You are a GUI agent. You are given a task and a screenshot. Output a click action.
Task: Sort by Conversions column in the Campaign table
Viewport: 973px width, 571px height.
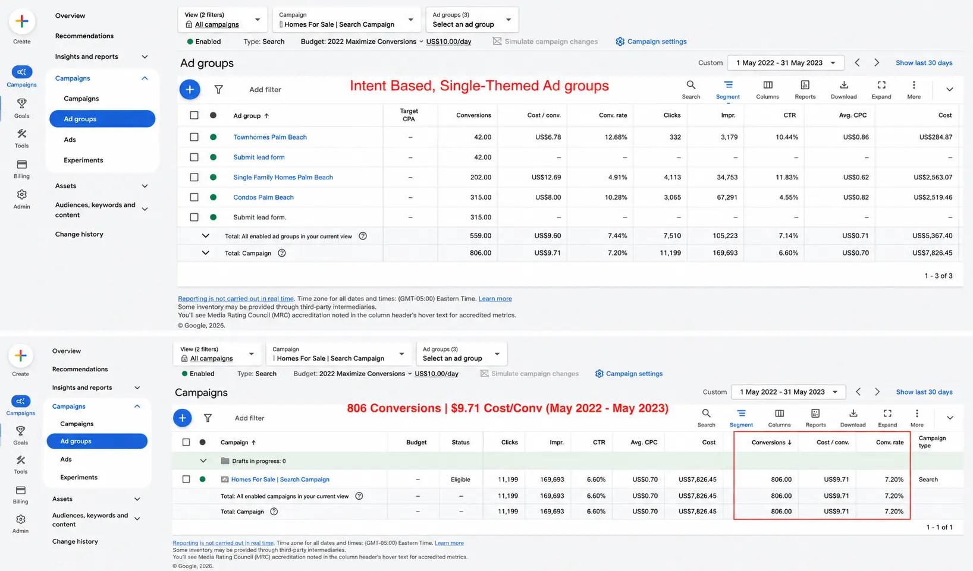[771, 442]
